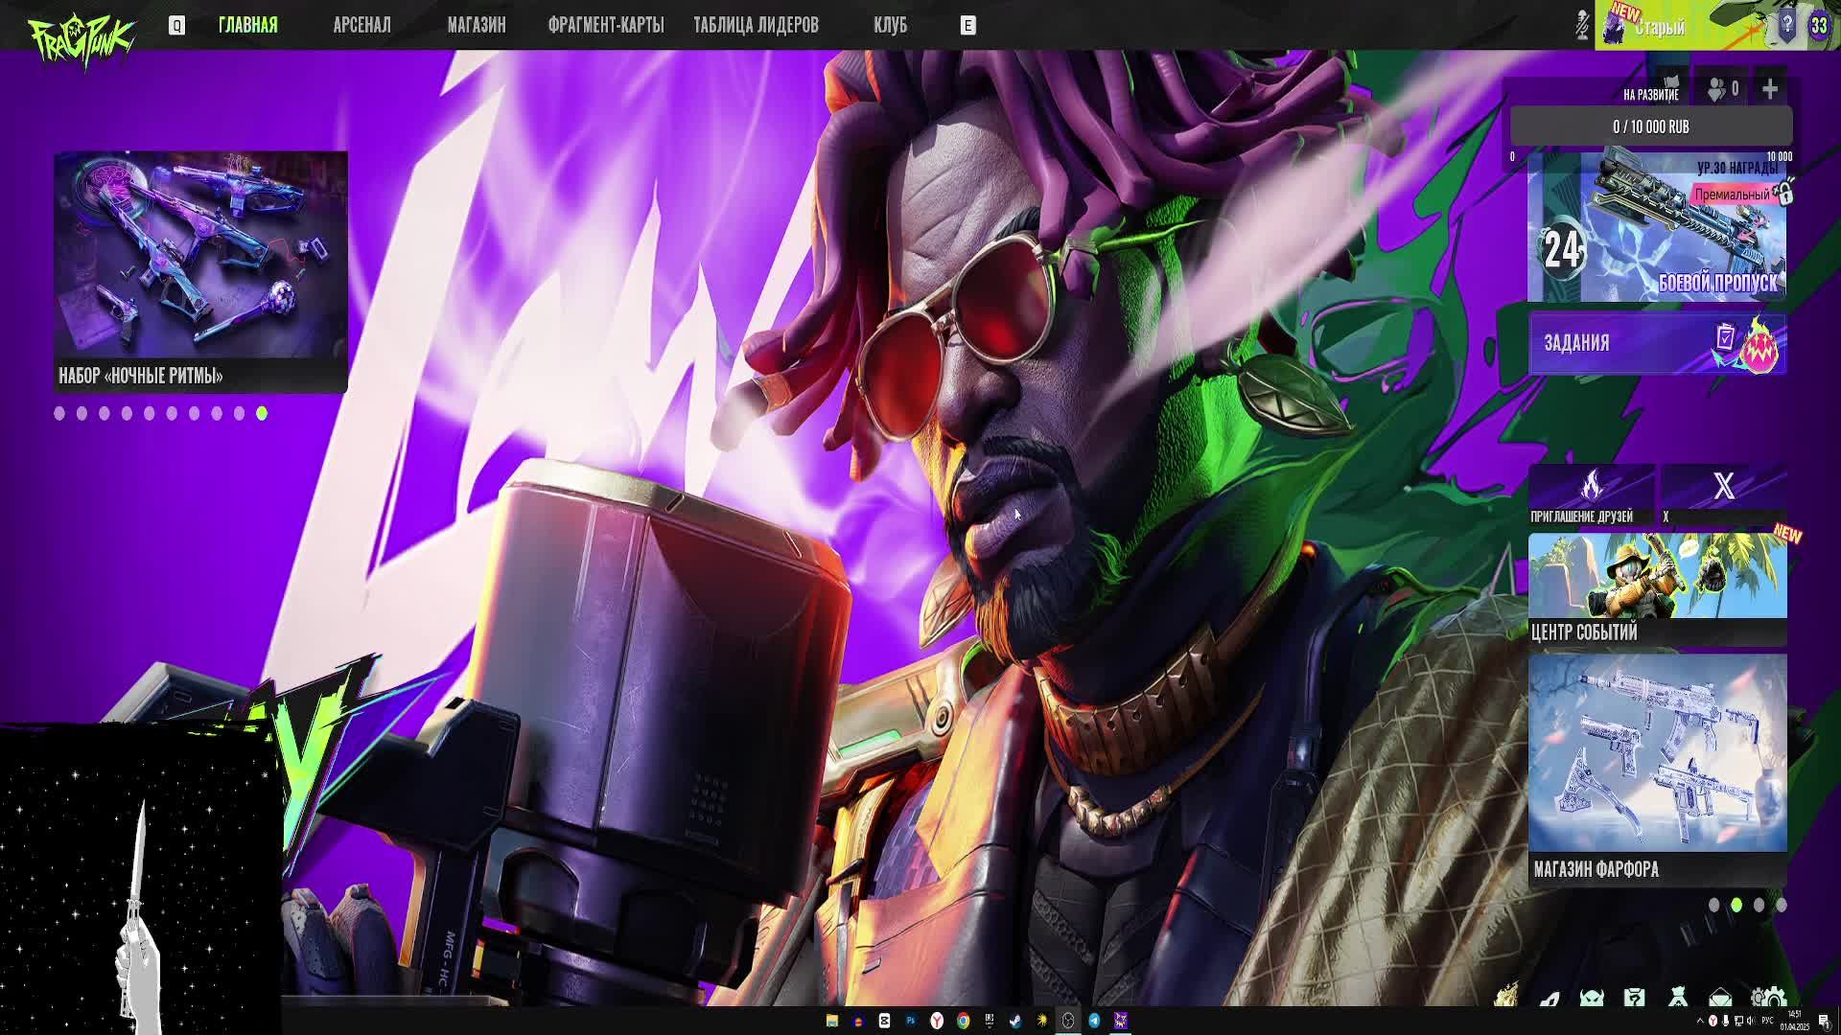Select the first banner carousel dot
Viewport: 1841px width, 1035px height.
tap(59, 413)
